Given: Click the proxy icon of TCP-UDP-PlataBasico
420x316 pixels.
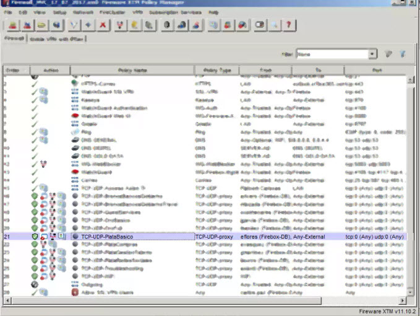Looking at the screenshot, I should point(75,236).
